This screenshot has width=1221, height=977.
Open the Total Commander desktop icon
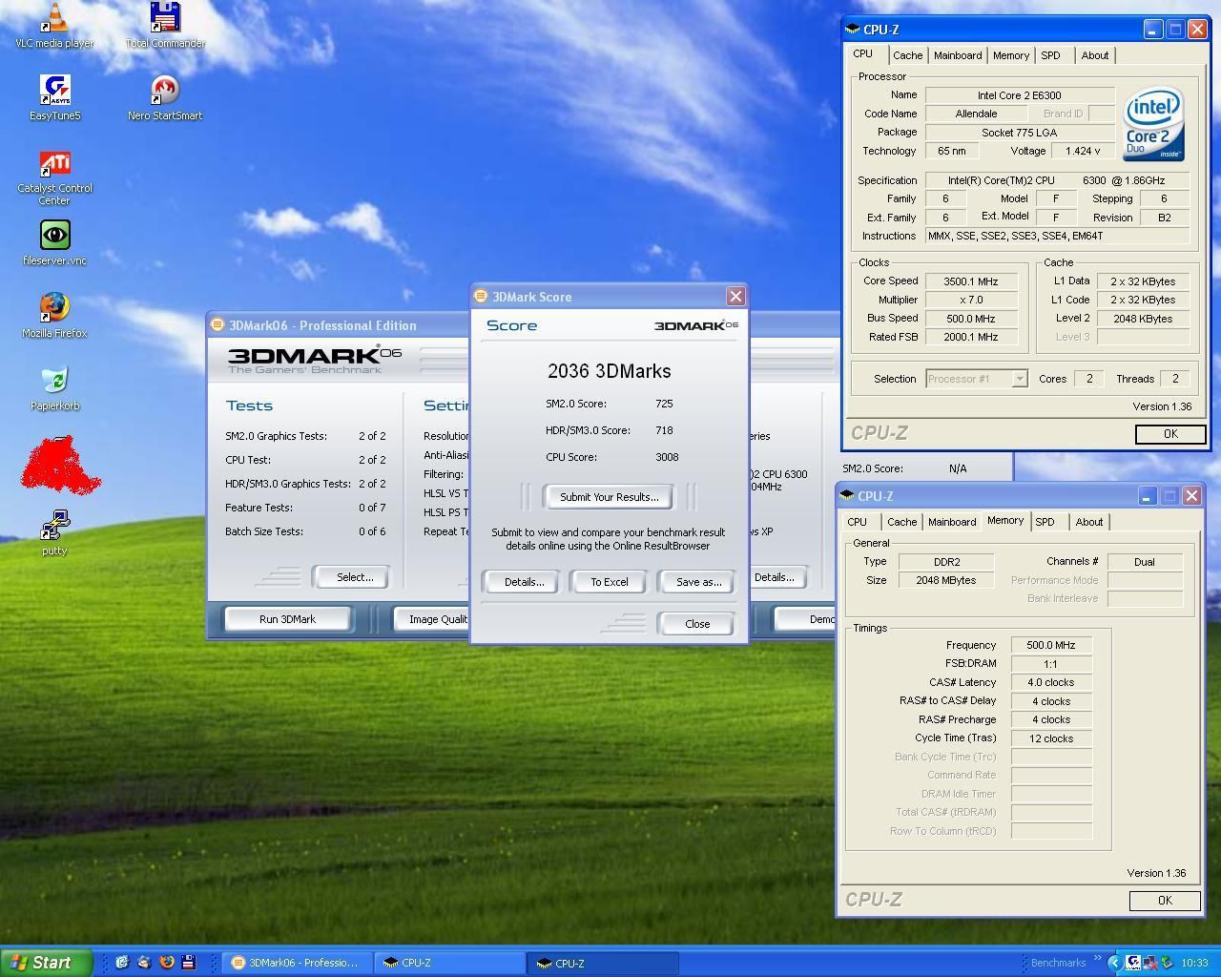[165, 25]
